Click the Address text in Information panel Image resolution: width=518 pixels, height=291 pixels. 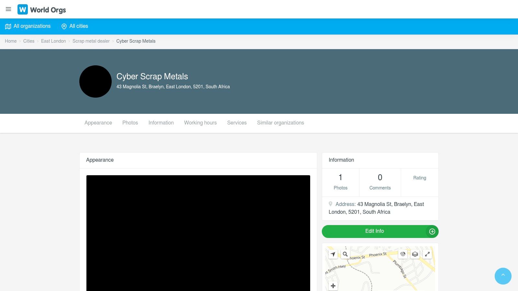[376, 208]
